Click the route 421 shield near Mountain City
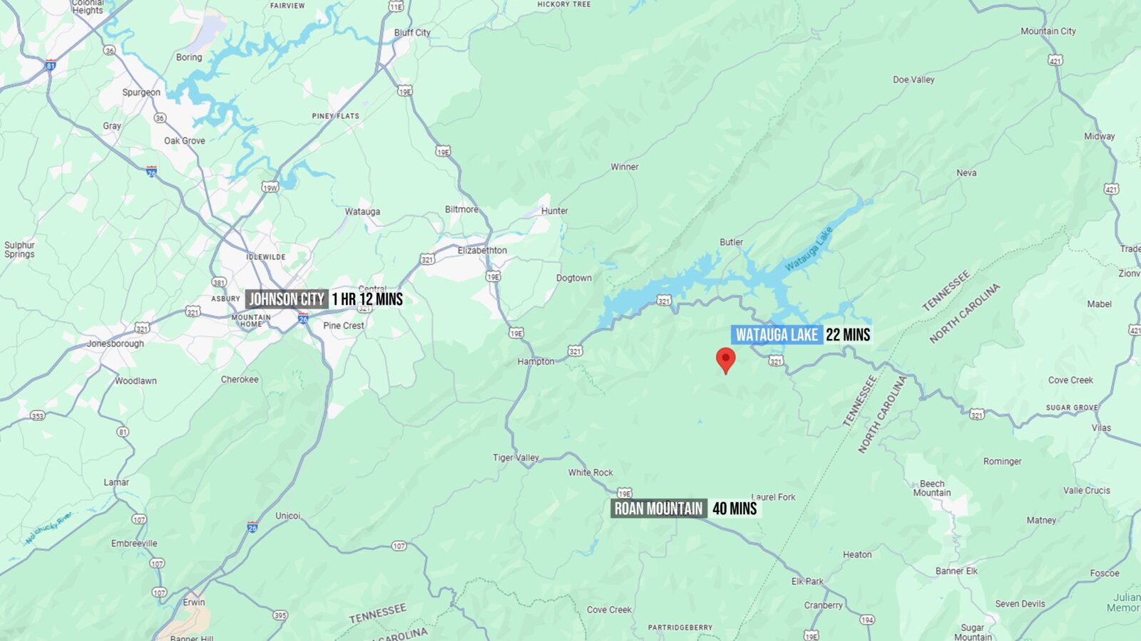Screen dimensions: 1141x641 tap(1055, 61)
